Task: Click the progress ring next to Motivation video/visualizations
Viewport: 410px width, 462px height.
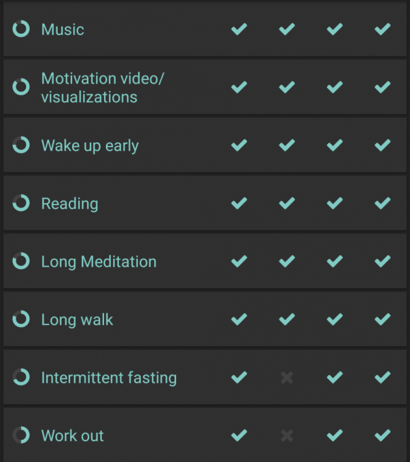Action: click(x=21, y=87)
